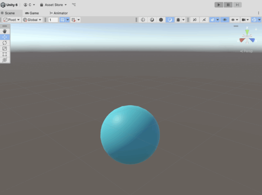Toggle the Persp projection label
The image size is (262, 195).
pos(246,51)
